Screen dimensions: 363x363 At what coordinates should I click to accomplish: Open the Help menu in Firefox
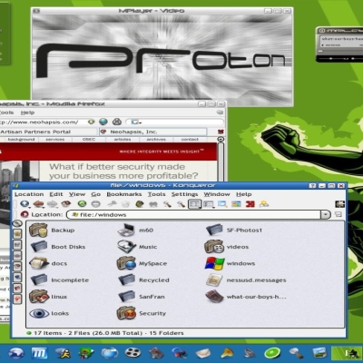(27, 113)
